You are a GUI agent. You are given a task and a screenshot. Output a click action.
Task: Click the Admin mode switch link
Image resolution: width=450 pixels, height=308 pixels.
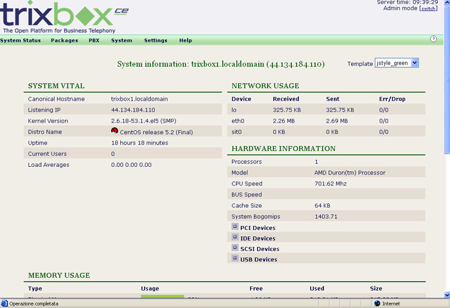(428, 8)
